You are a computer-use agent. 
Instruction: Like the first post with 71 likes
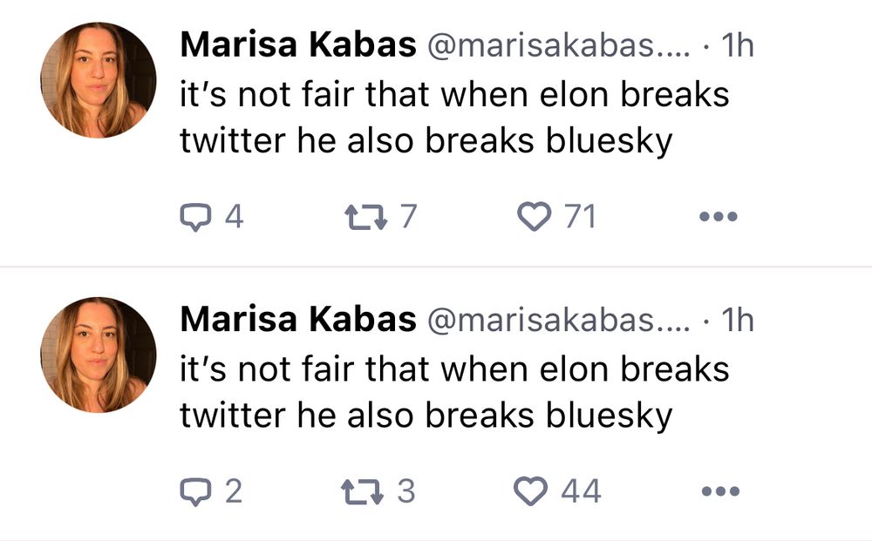[x=534, y=216]
